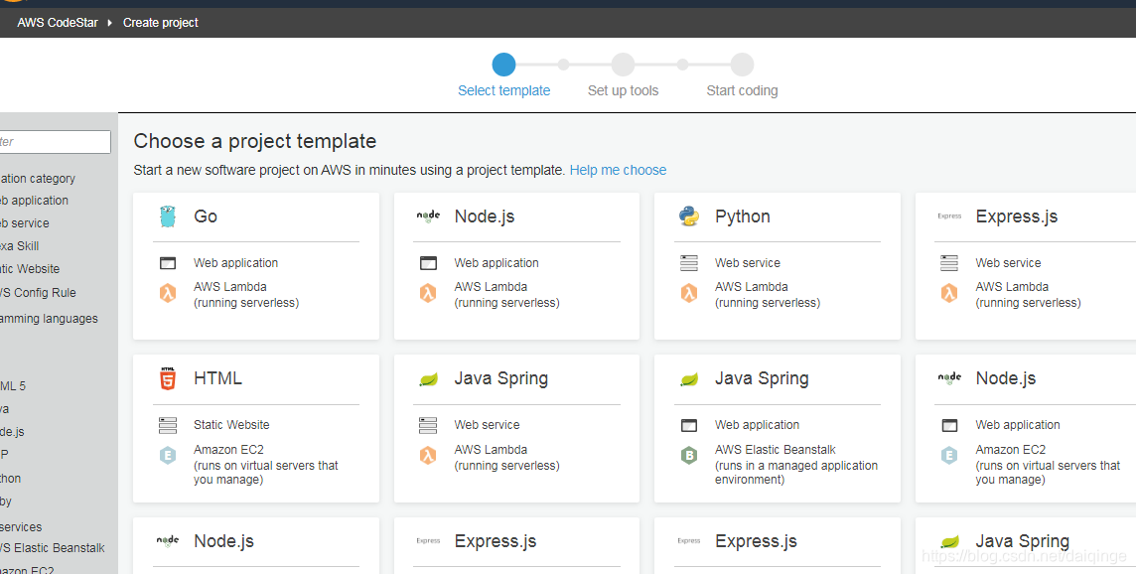Select Java Spring title on Web service card

[x=501, y=379]
